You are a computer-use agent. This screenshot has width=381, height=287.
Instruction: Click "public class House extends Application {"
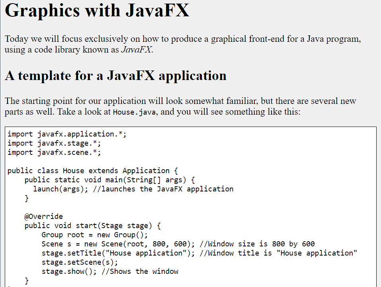tap(93, 171)
